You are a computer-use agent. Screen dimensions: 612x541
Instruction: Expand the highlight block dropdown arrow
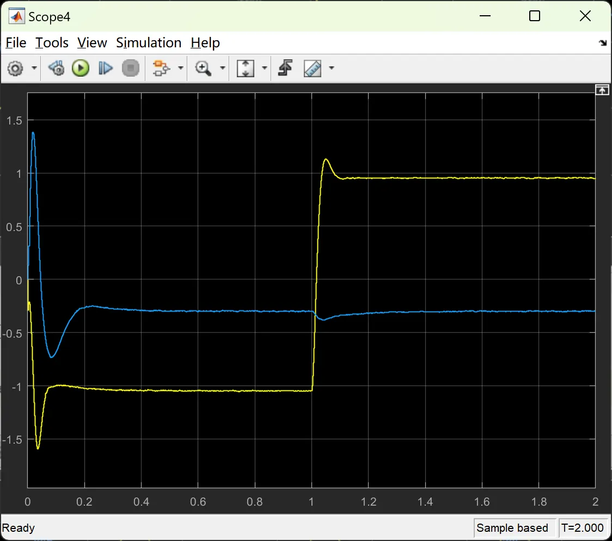(180, 68)
